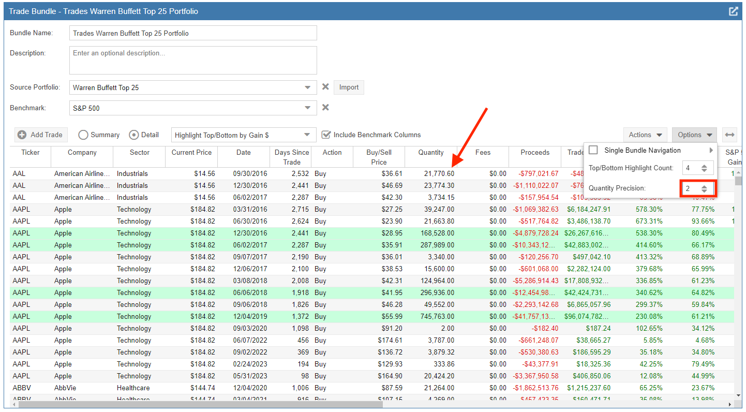
Task: Enable Single Bundle Navigation checkbox
Action: click(593, 150)
